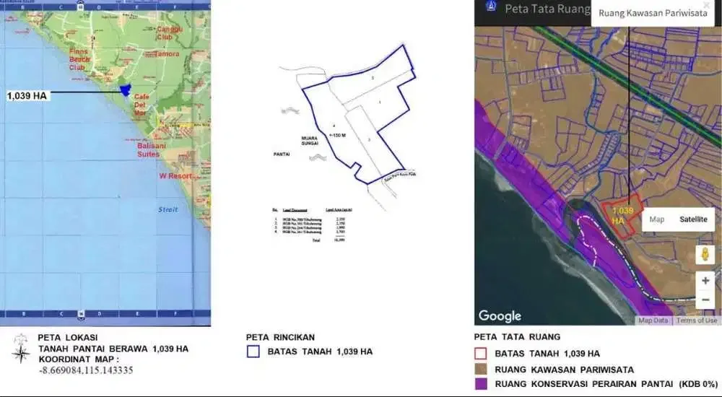Click the coordinates "-8.669084,115.143335"
722x397 pixels.
click(x=86, y=370)
